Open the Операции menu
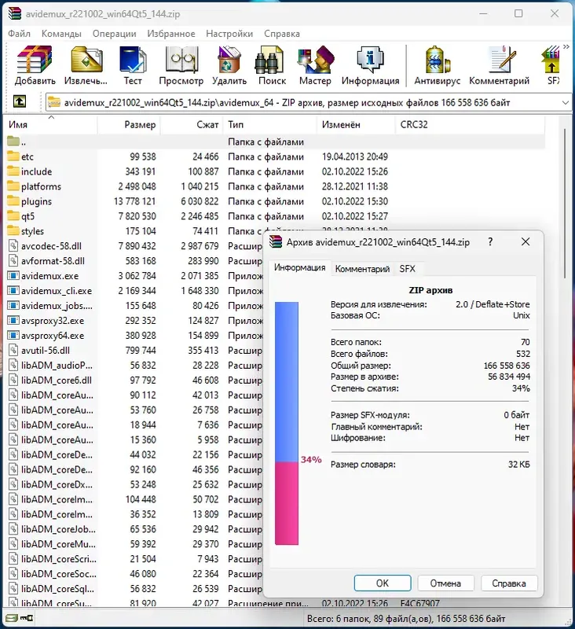 tap(114, 34)
